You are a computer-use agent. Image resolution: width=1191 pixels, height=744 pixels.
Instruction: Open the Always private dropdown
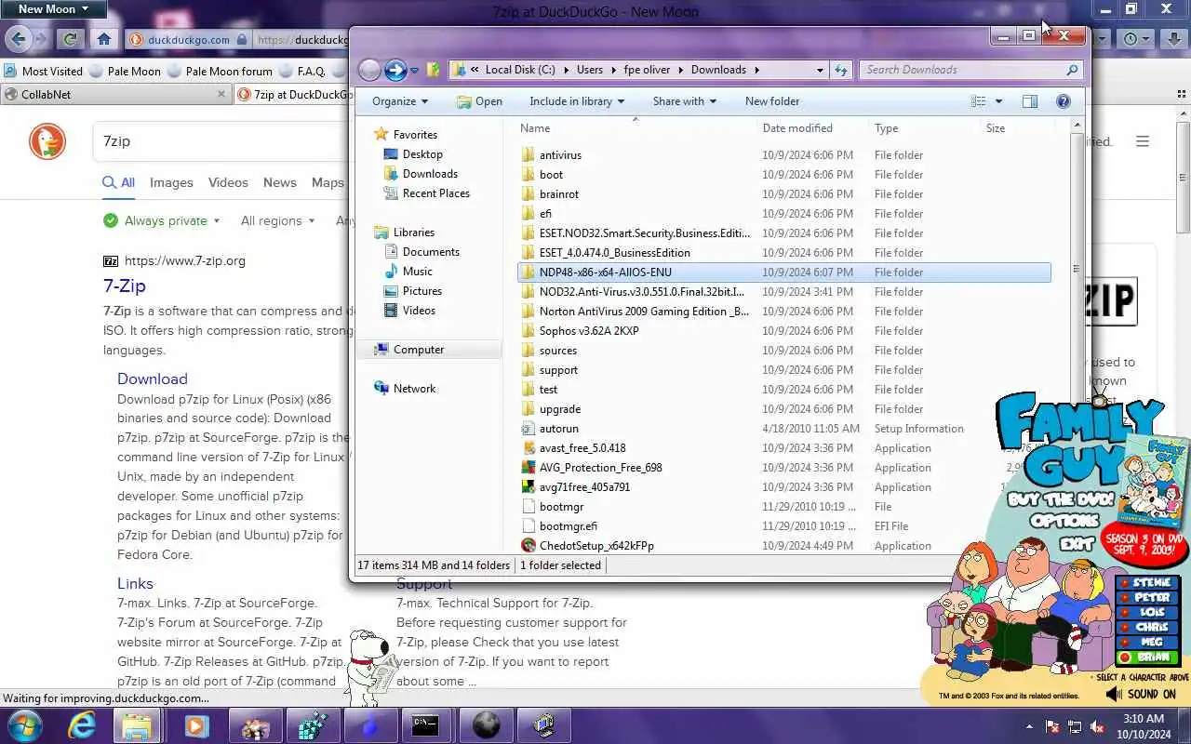coord(162,221)
